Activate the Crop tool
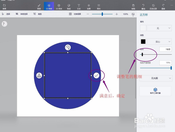The image size is (175, 132). (x=37, y=14)
